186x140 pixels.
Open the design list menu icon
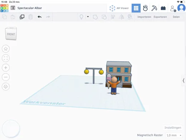click(x=13, y=8)
